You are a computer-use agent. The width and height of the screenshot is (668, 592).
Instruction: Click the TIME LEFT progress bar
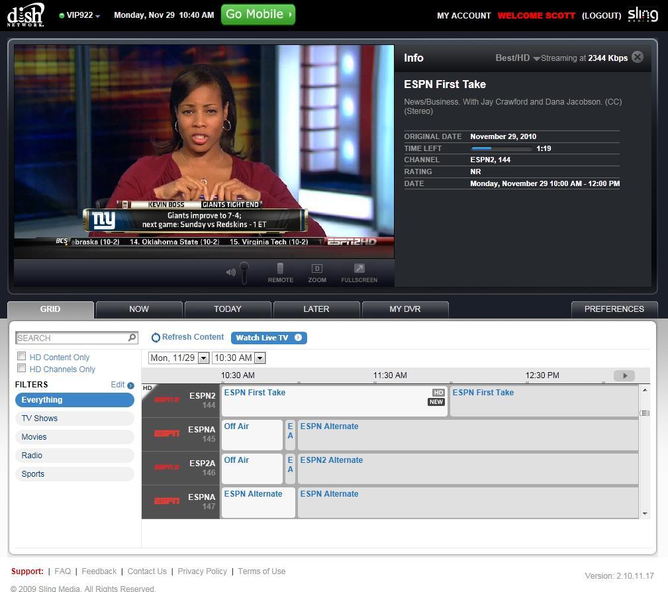501,148
